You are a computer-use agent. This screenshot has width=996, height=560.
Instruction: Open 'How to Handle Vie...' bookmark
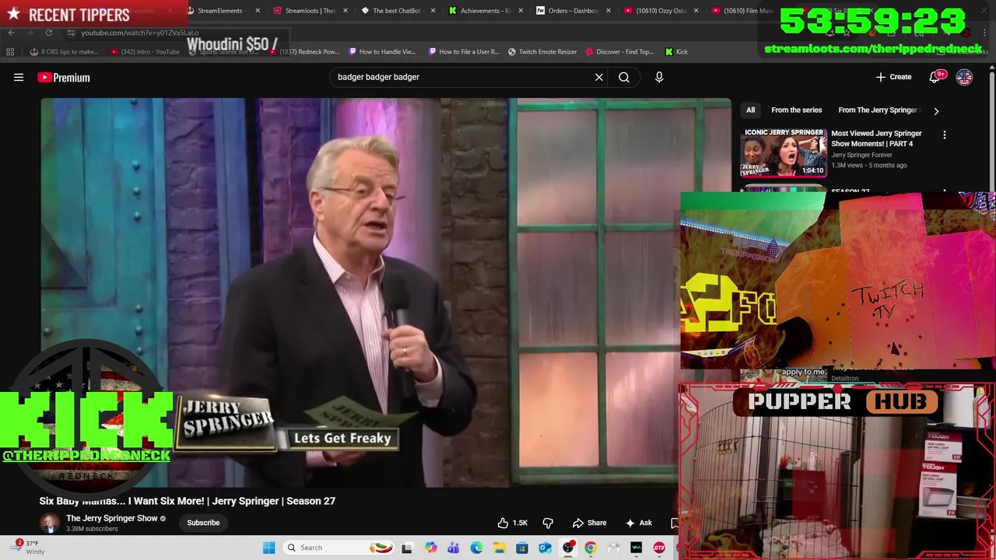(382, 51)
